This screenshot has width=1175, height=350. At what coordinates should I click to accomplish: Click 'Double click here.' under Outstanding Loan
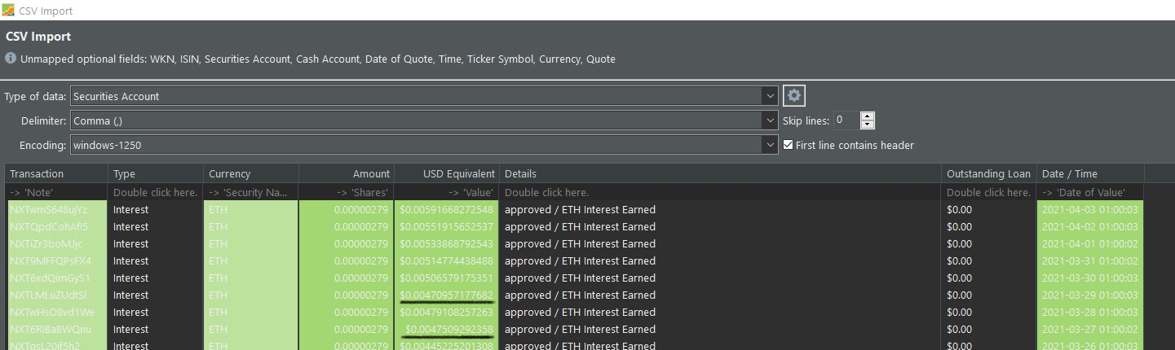[989, 192]
